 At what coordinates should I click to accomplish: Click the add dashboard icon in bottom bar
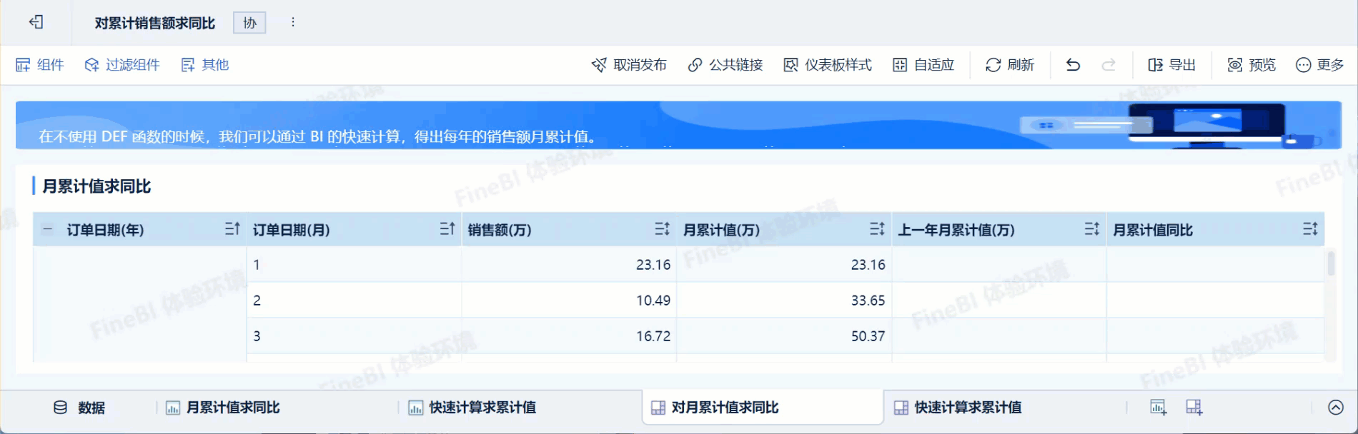coord(1194,408)
